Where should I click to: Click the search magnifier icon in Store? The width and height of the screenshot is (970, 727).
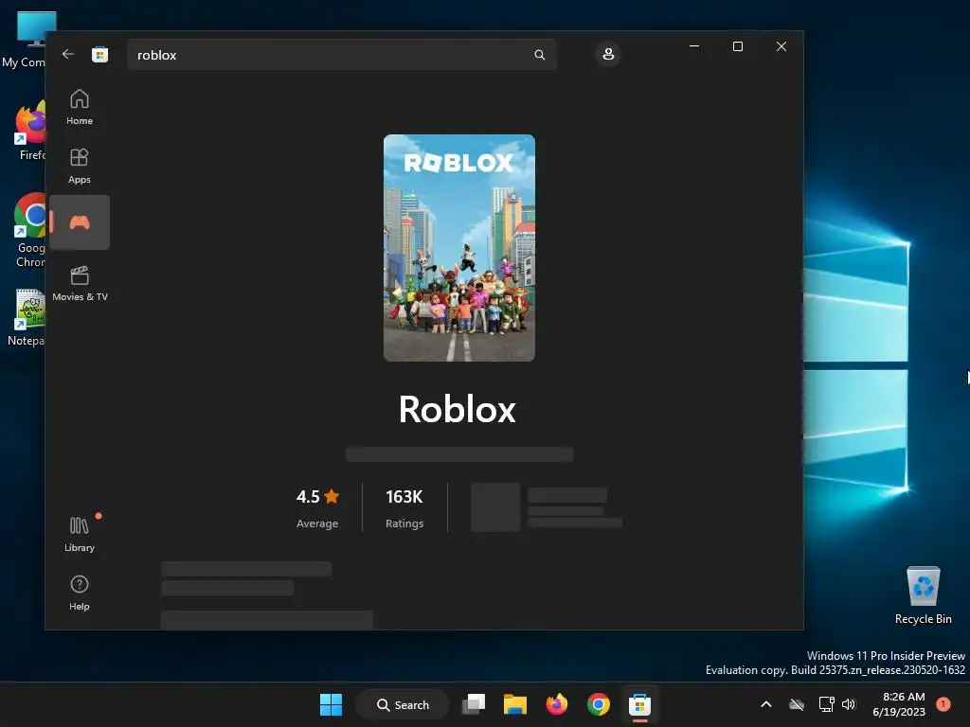tap(539, 55)
